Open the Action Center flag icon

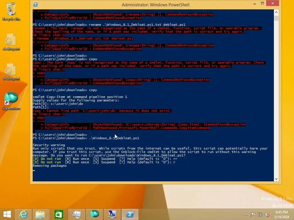253,214
